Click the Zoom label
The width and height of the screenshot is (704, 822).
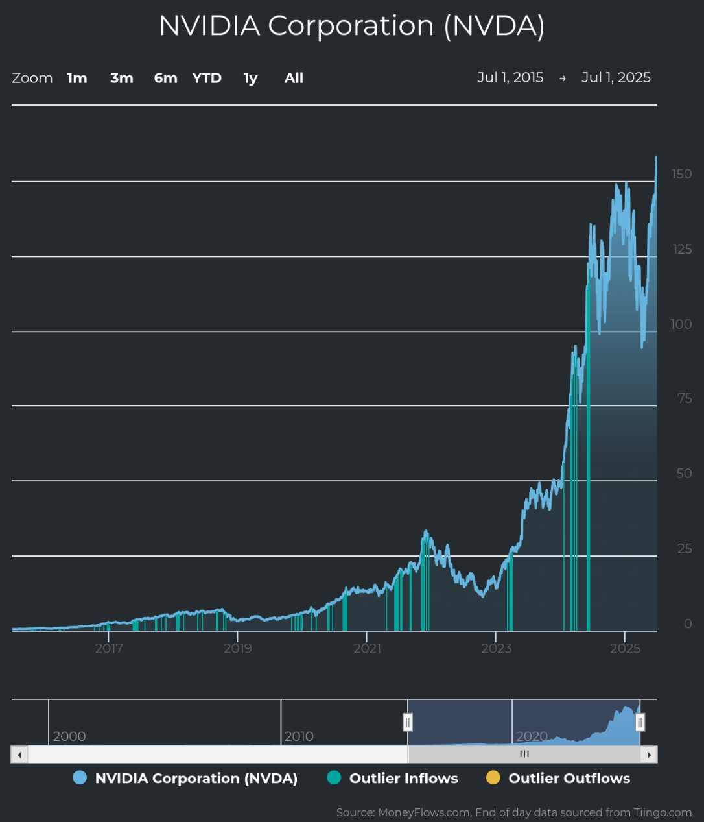pyautogui.click(x=32, y=78)
